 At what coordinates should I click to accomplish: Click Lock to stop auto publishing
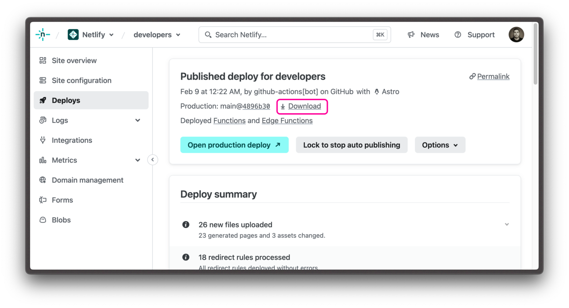tap(351, 145)
